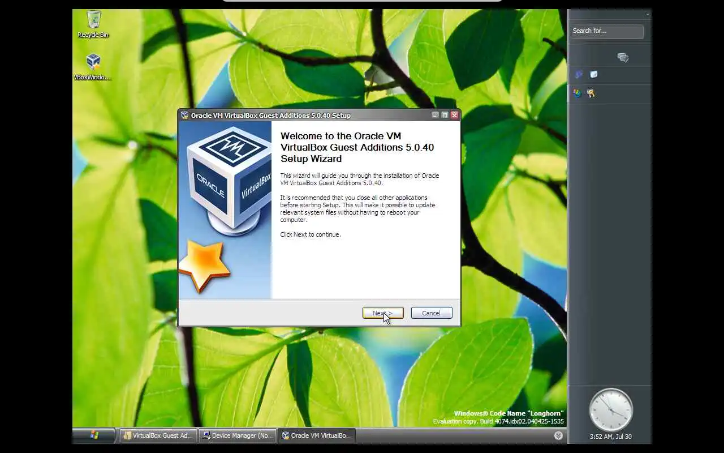Activate Oracle VM VirtualBo... taskbar button
Viewport: 724px width, 453px height.
click(x=316, y=435)
